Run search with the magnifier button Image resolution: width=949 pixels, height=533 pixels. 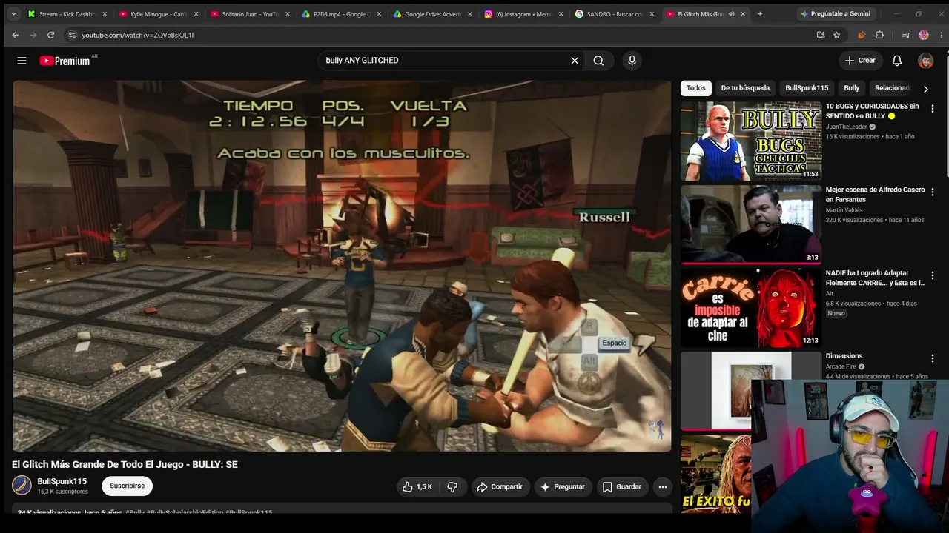coord(598,61)
